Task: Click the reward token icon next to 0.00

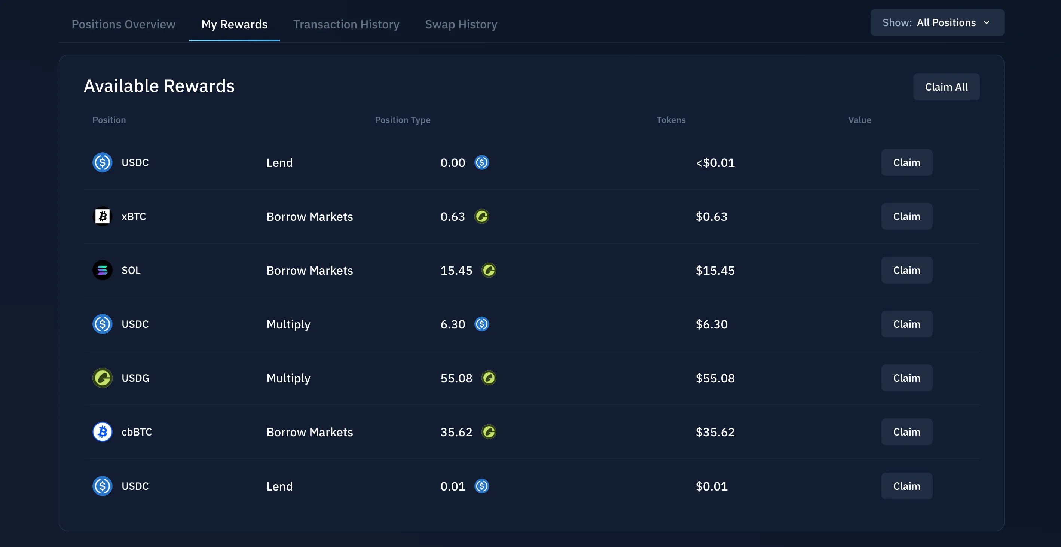Action: (x=481, y=162)
